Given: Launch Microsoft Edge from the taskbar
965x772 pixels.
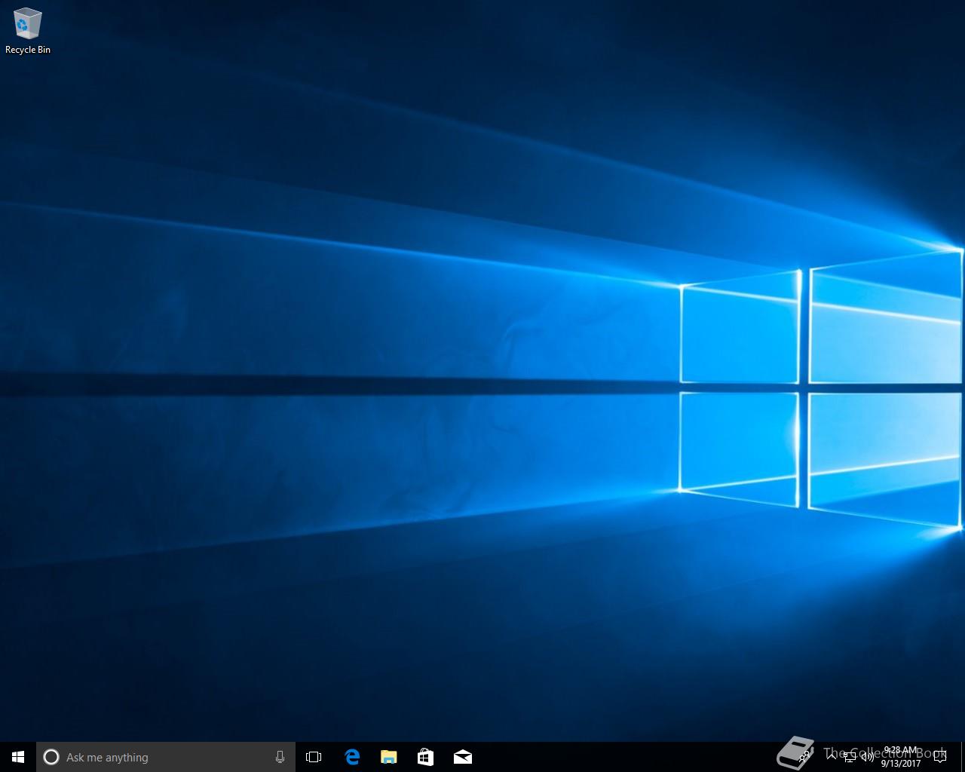Looking at the screenshot, I should click(x=352, y=757).
